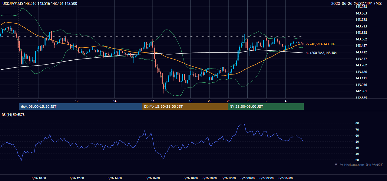Viewport: 387px width, 181px height.
Task: Click price axis label 143.788
Action: click(x=362, y=20)
